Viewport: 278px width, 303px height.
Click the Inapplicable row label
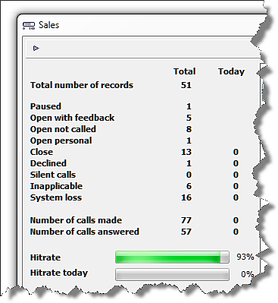(57, 186)
